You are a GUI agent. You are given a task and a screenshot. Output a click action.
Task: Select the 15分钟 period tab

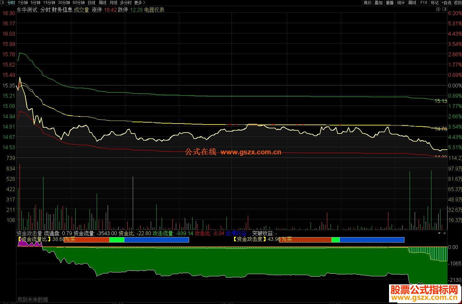pyautogui.click(x=49, y=3)
